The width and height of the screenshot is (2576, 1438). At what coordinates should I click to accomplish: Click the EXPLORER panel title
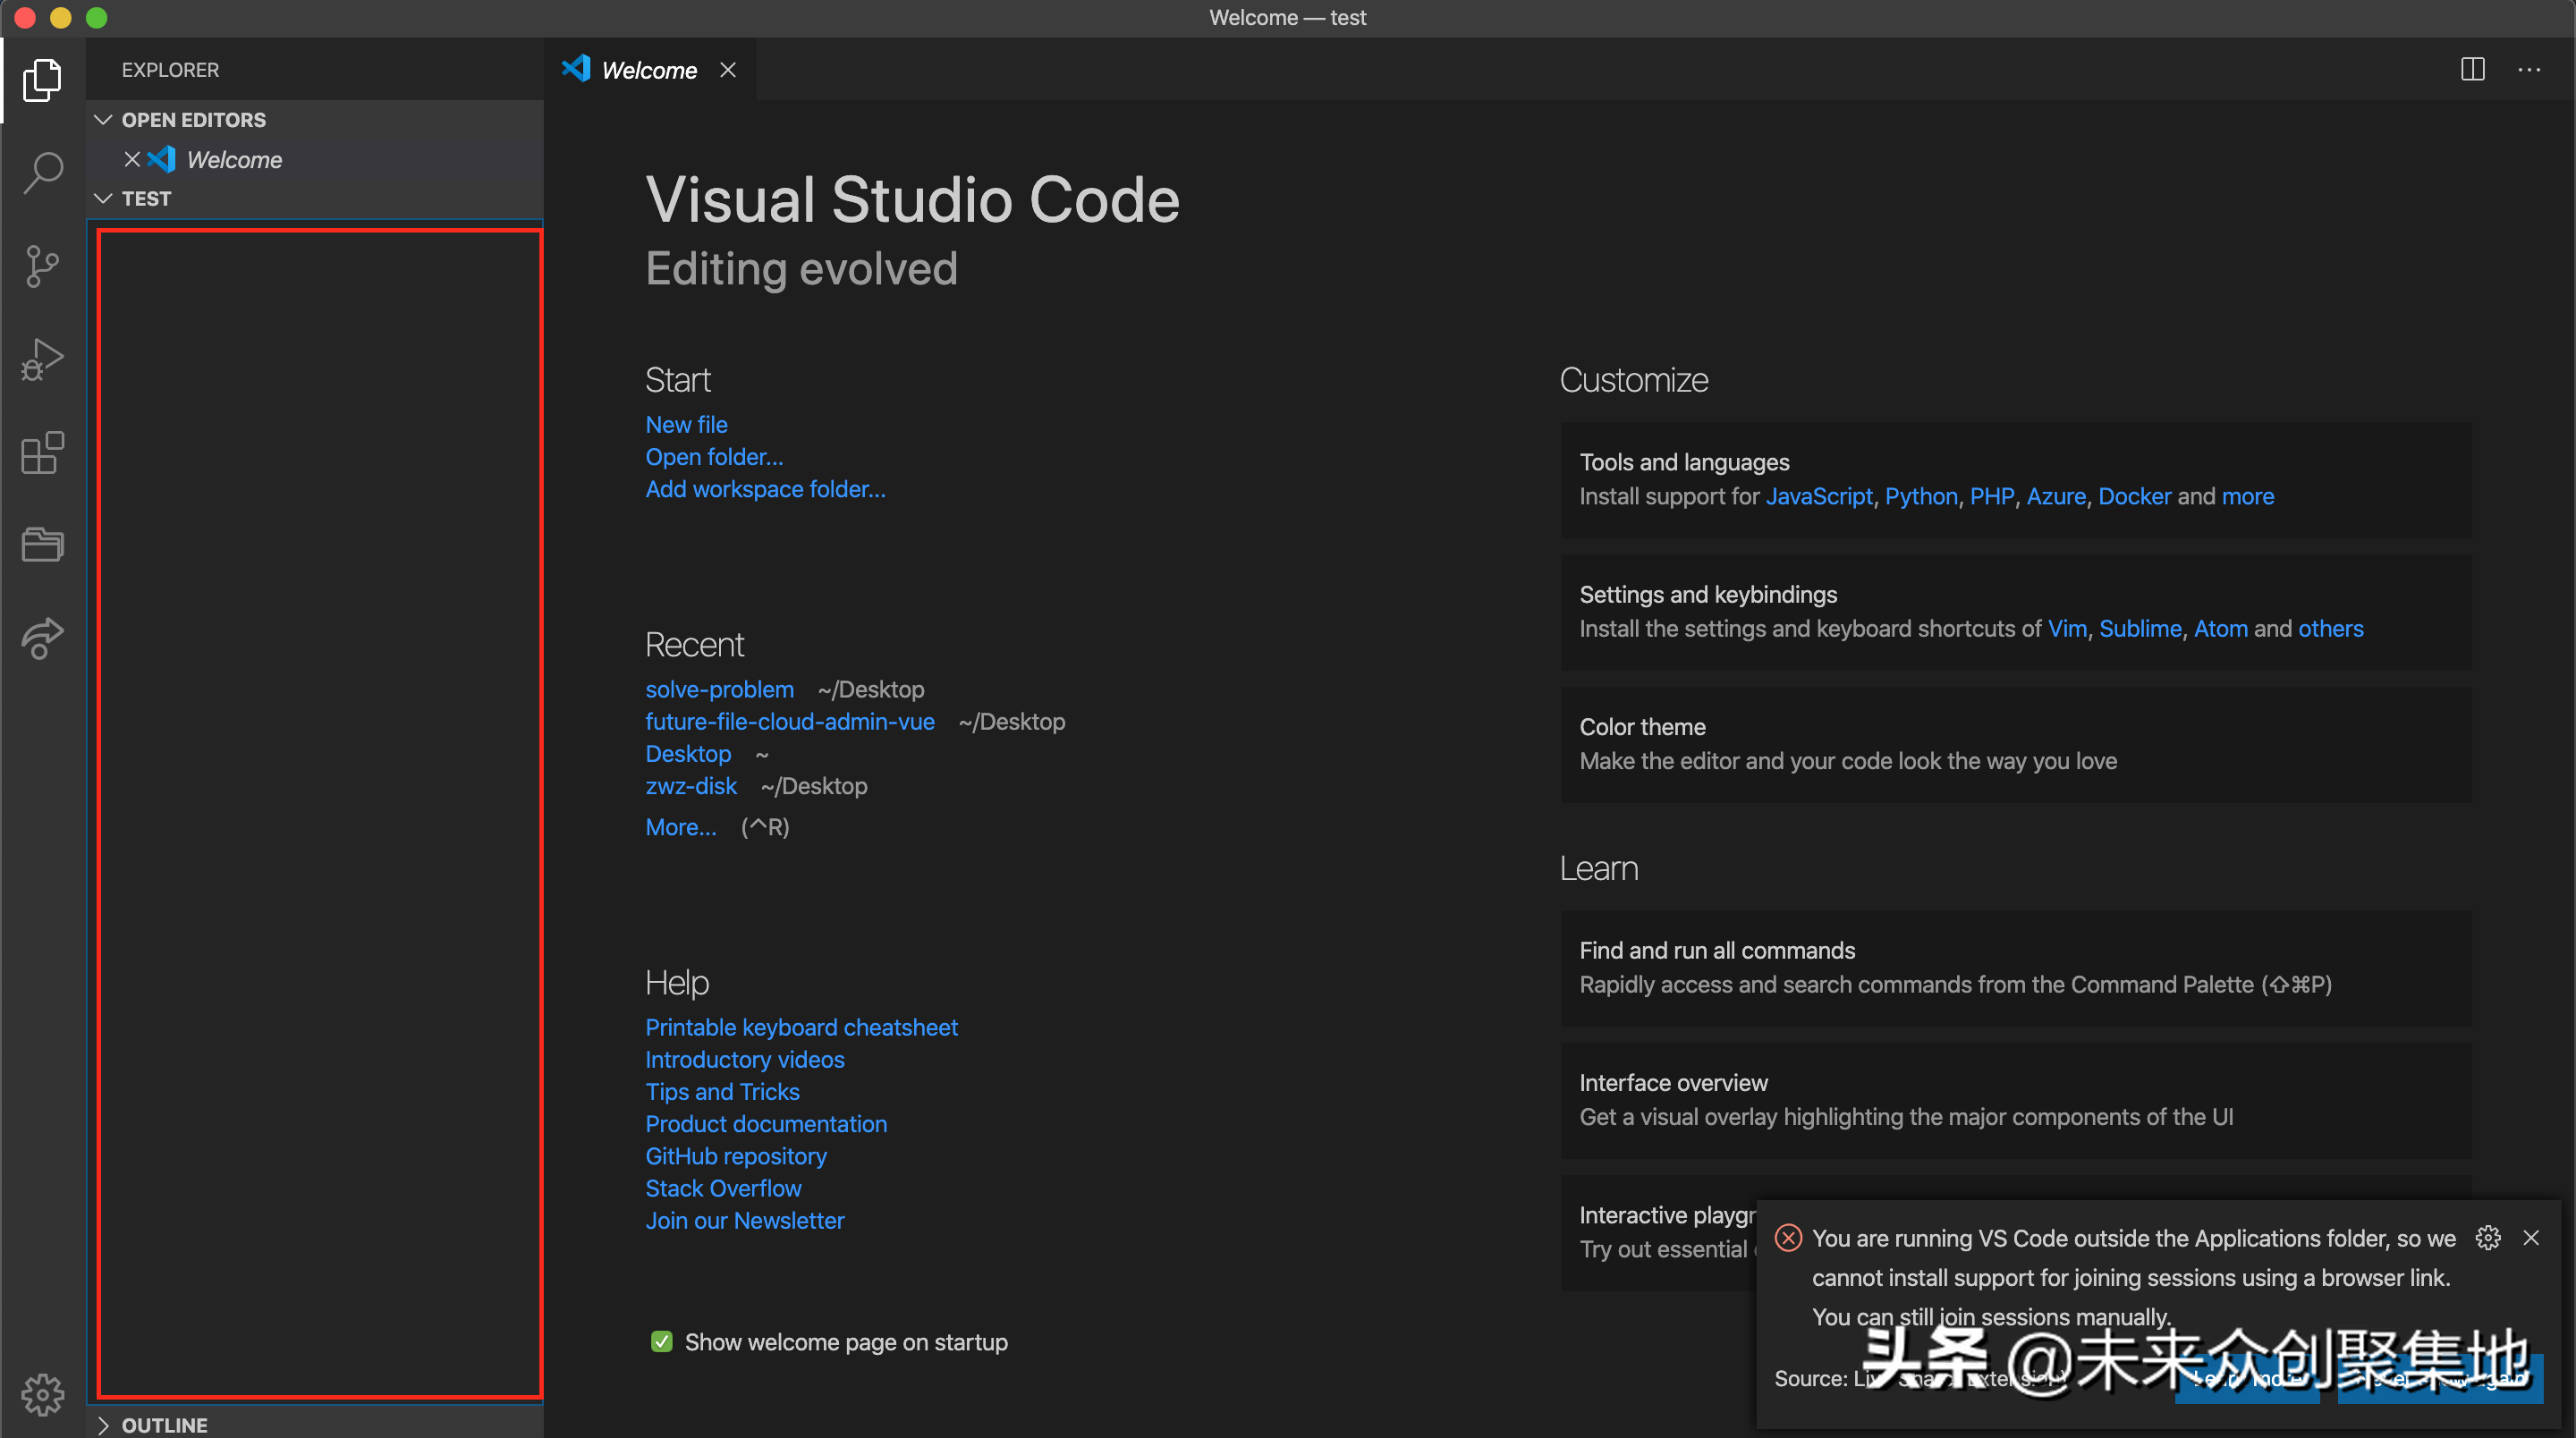(x=170, y=70)
